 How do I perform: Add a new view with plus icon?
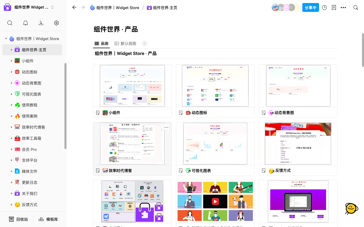145,44
